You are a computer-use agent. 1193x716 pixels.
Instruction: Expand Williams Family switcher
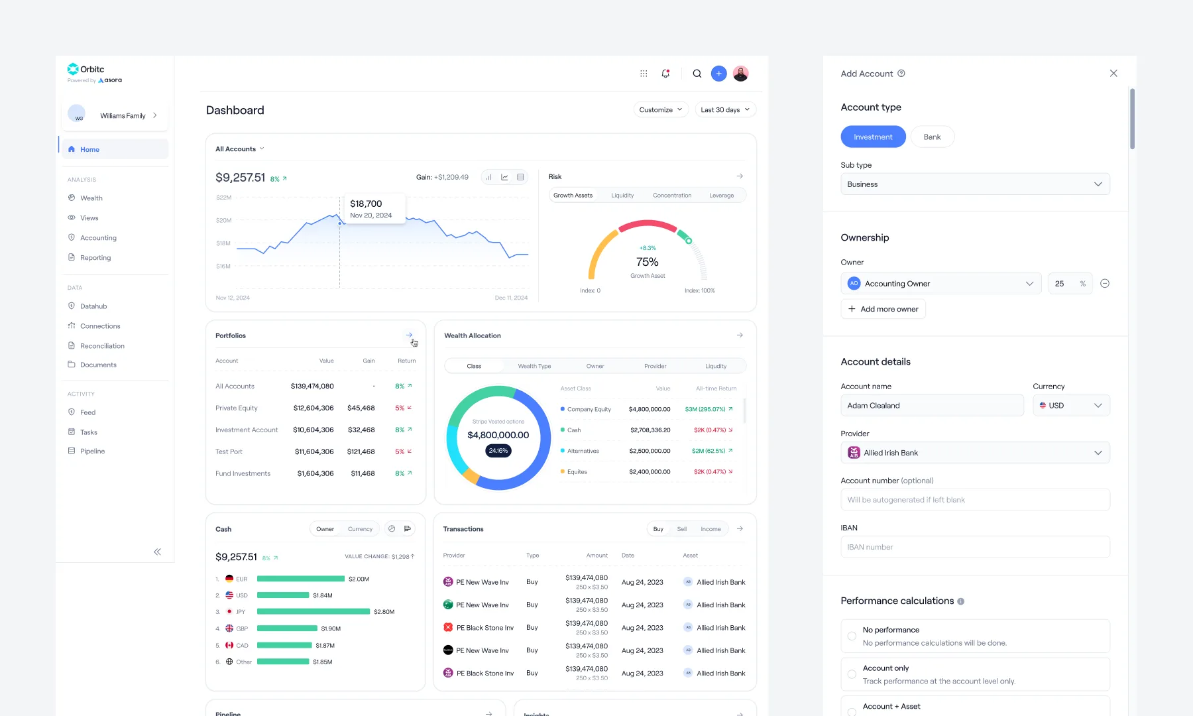[115, 115]
